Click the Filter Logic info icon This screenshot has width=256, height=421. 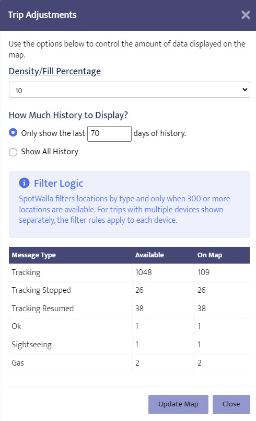coord(24,183)
